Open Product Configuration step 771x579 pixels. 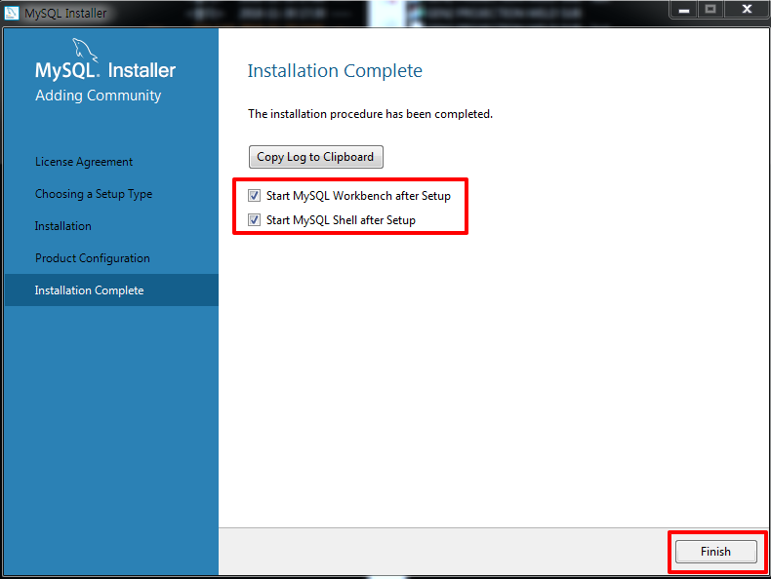coord(93,258)
